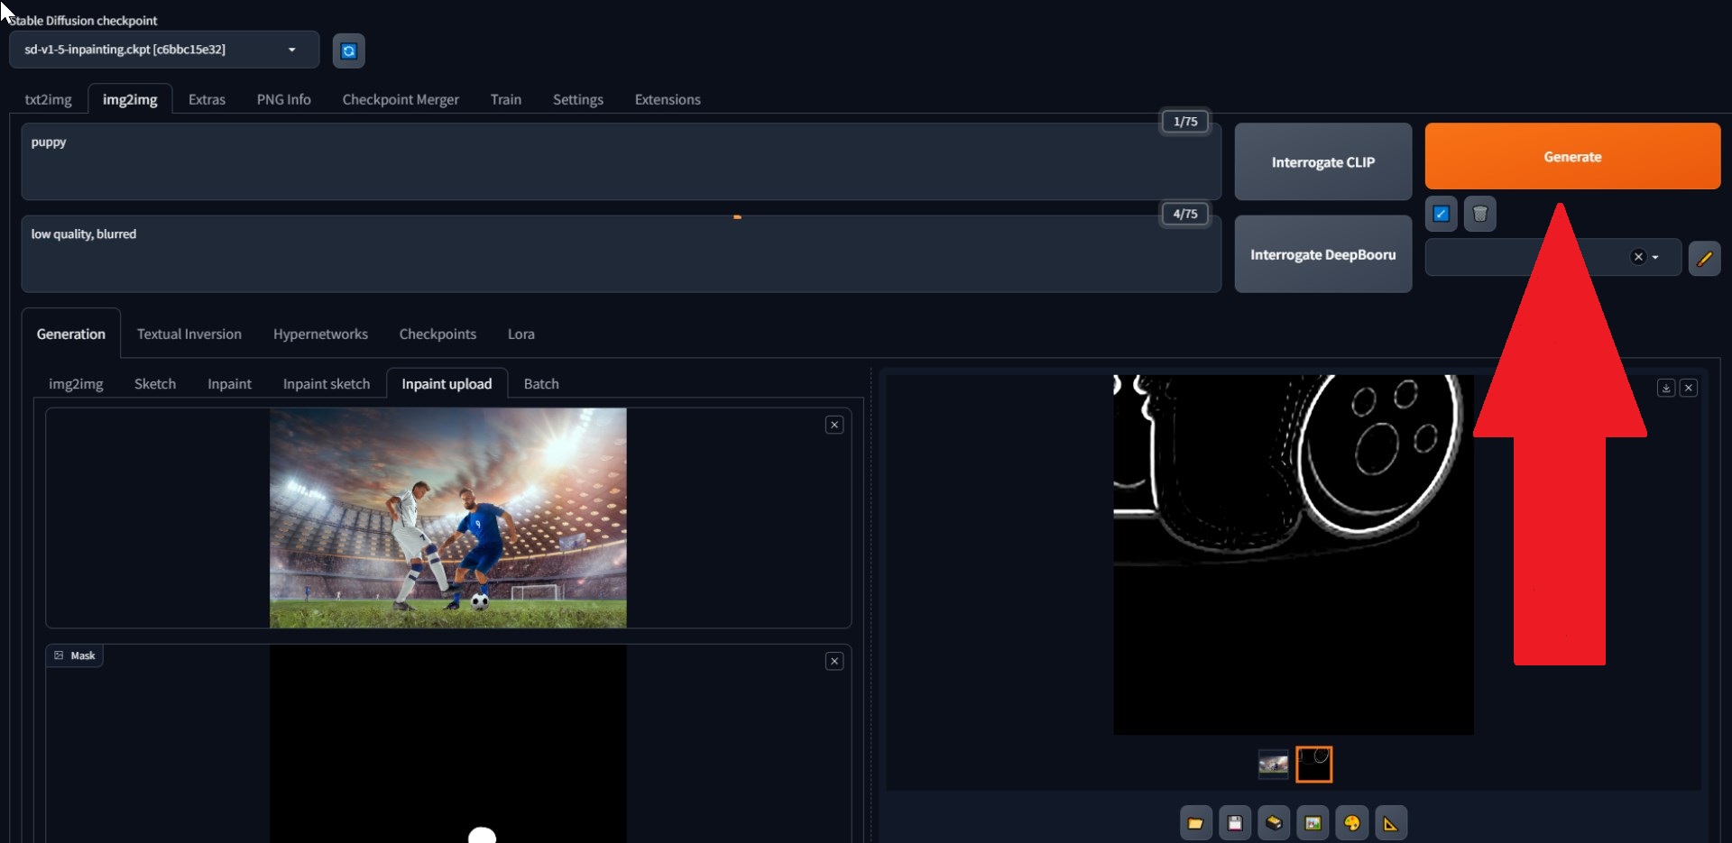Open output folder with yellow folder icon
This screenshot has height=843, width=1732.
click(x=1195, y=823)
